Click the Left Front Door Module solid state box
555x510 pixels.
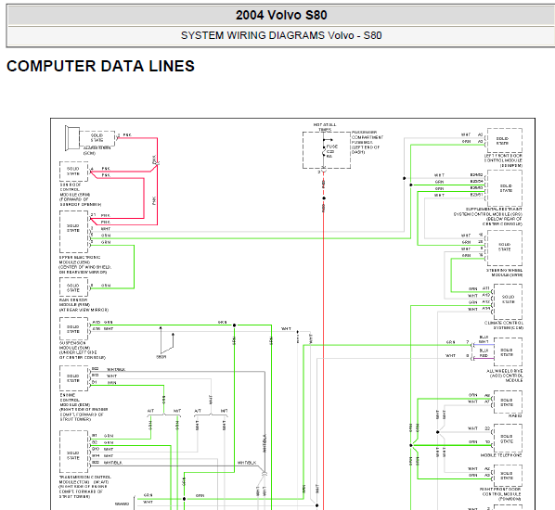504,140
